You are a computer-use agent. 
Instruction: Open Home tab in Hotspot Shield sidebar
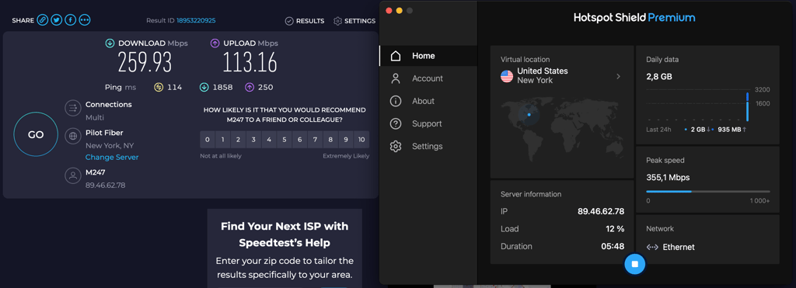click(x=428, y=56)
